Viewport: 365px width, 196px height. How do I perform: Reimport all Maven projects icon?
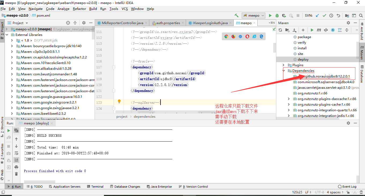(x=280, y=30)
